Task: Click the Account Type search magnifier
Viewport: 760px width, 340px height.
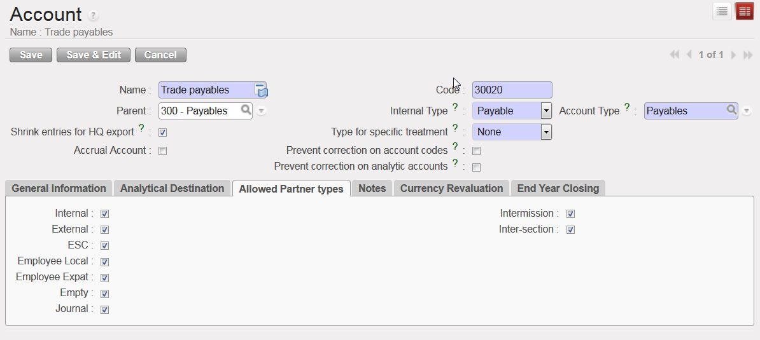Action: point(731,111)
